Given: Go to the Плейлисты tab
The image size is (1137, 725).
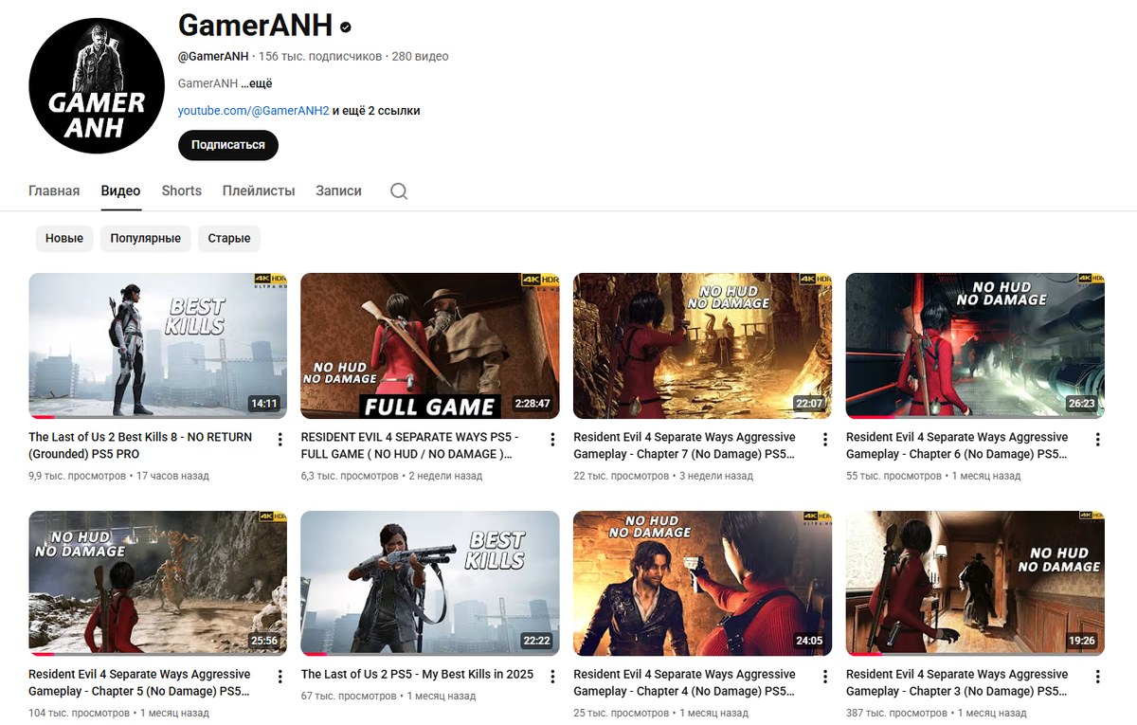Looking at the screenshot, I should [x=259, y=190].
